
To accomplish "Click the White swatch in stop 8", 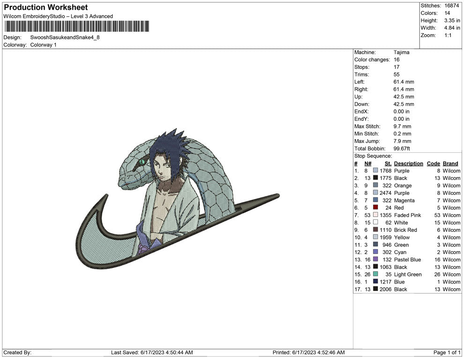I will pos(375,222).
